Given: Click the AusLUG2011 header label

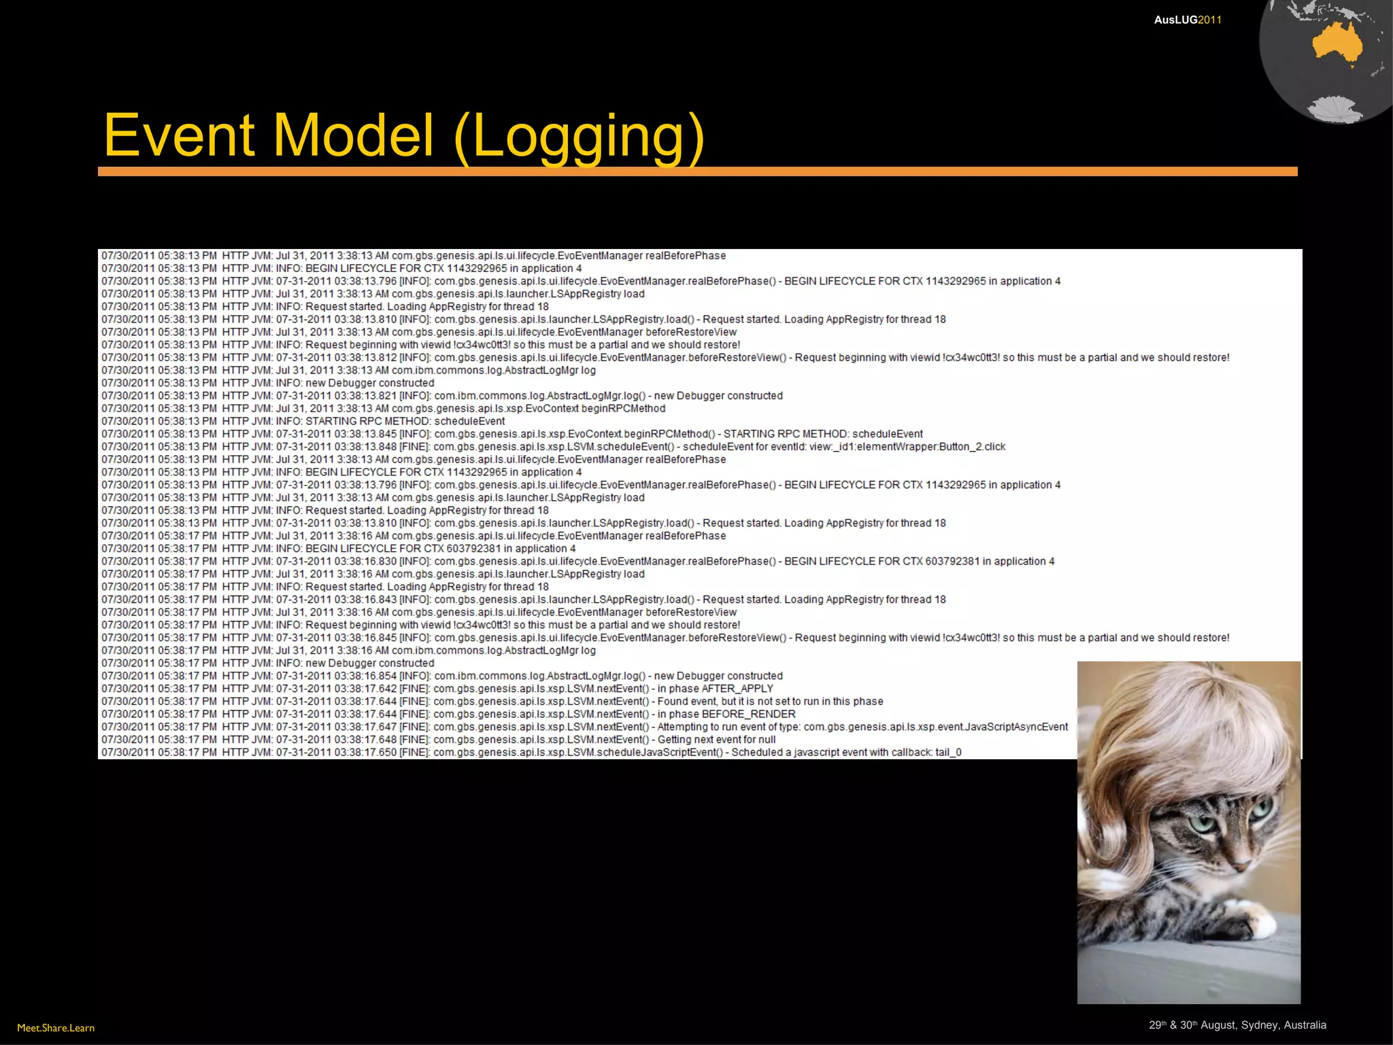Looking at the screenshot, I should (1188, 20).
